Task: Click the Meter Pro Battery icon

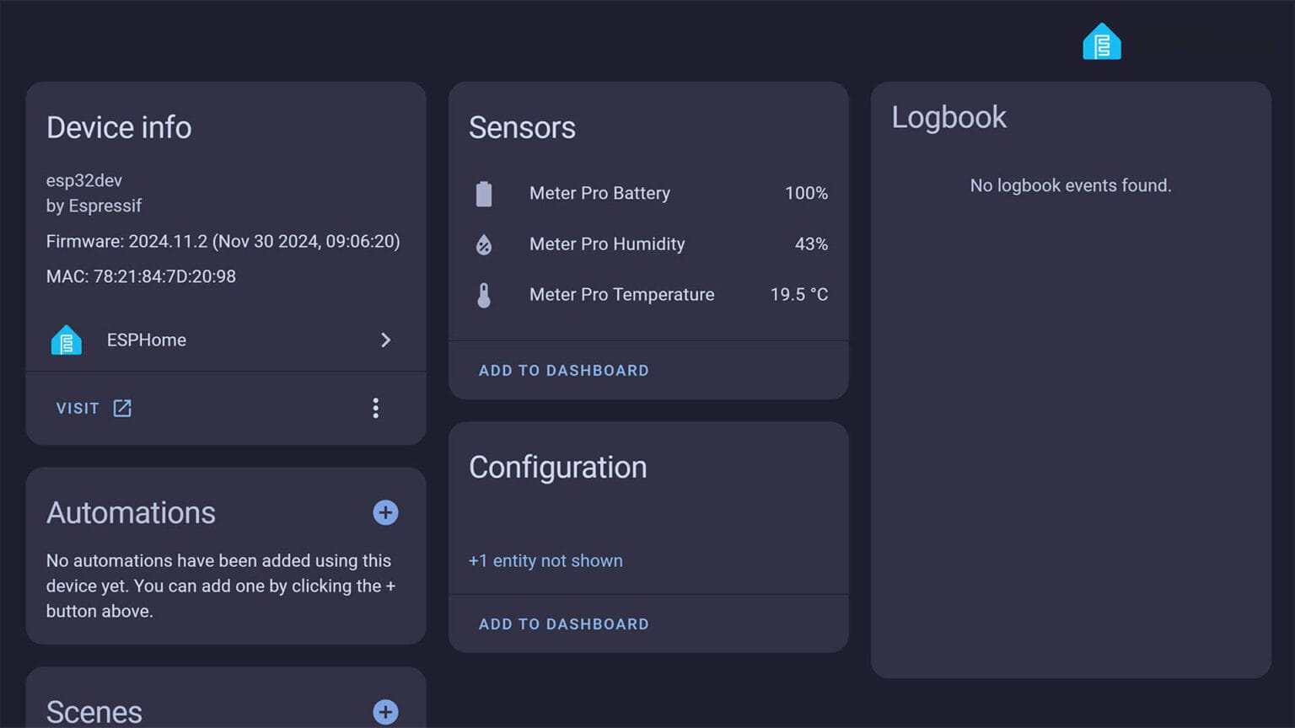Action: (484, 192)
